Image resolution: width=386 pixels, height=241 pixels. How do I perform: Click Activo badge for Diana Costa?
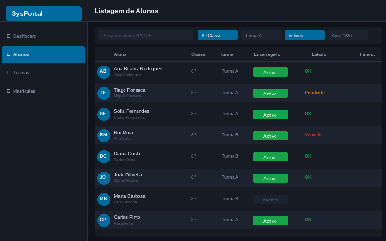pyautogui.click(x=270, y=157)
